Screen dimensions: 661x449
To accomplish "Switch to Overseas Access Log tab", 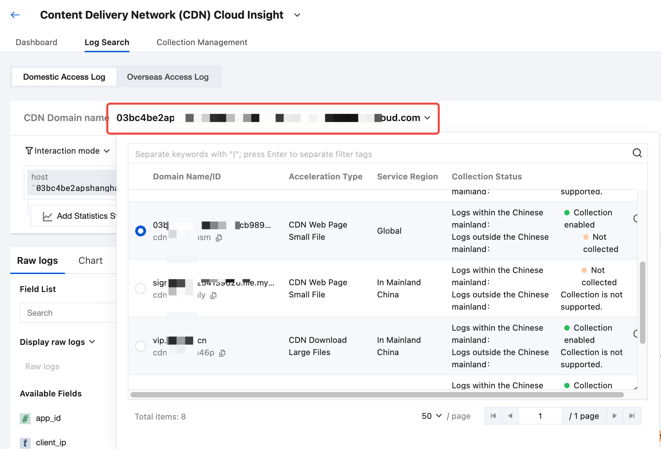I will [x=168, y=77].
